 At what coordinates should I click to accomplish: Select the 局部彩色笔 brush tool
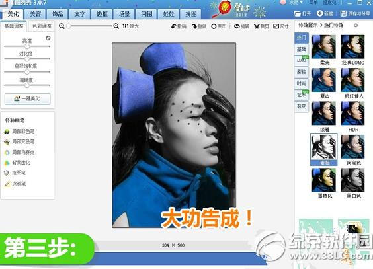point(19,131)
